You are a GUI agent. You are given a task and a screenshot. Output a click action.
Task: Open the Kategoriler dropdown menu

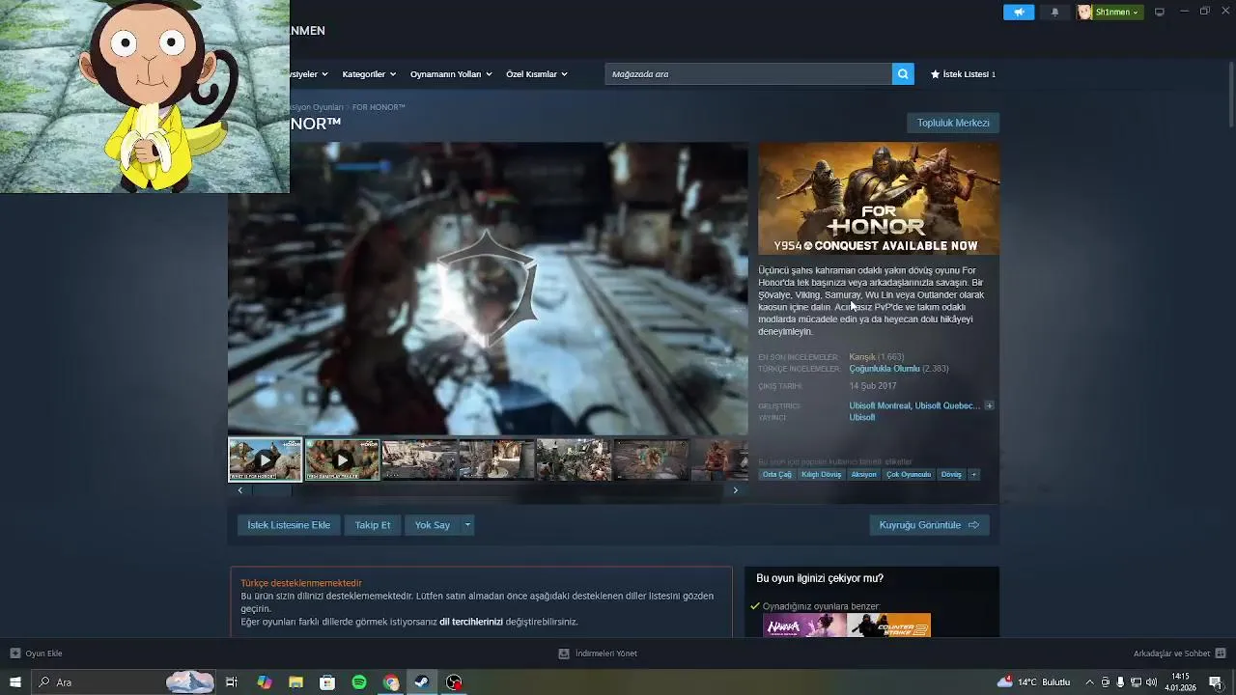click(369, 74)
